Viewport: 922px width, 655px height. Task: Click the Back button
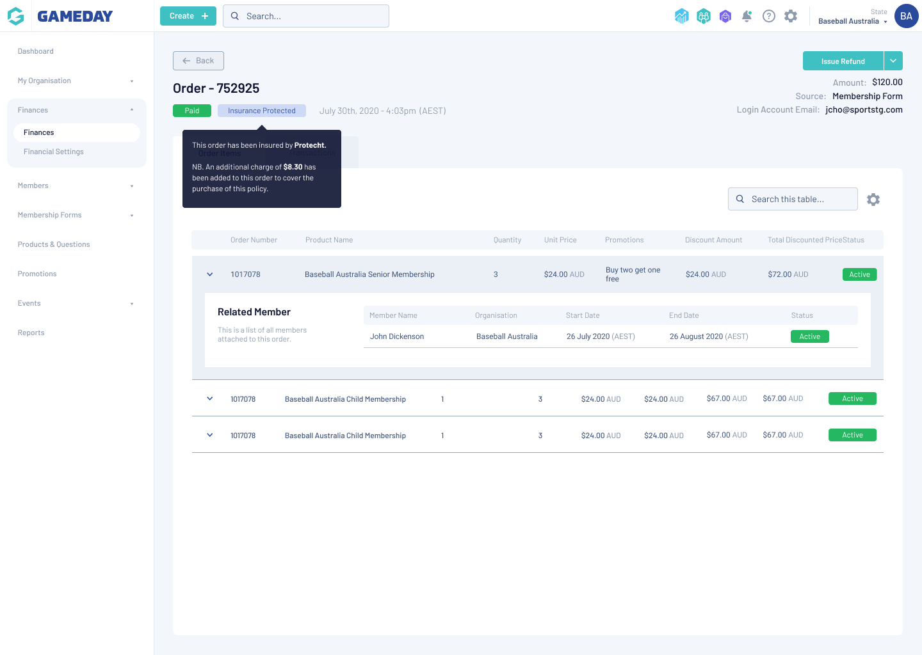(x=198, y=61)
